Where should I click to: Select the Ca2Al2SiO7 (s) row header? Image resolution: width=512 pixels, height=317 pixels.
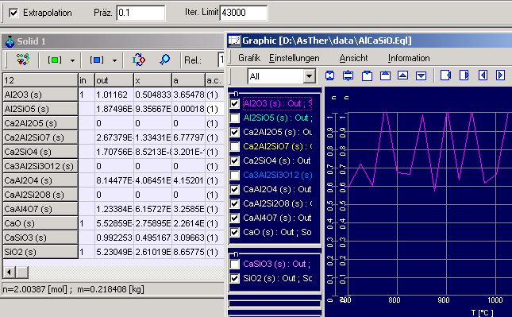[x=40, y=137]
